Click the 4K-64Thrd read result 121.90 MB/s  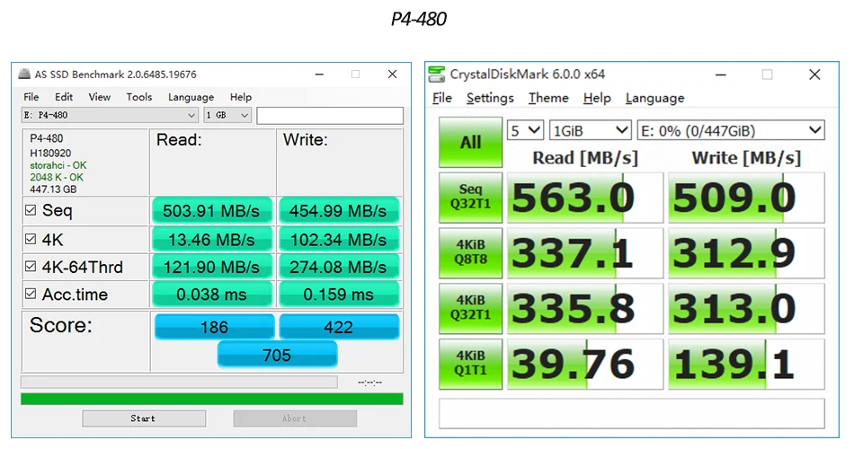point(212,267)
